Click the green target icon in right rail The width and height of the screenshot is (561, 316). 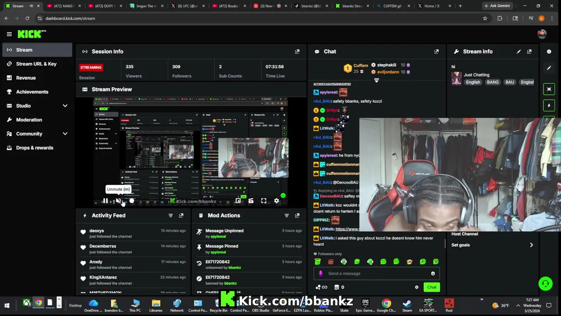click(549, 89)
